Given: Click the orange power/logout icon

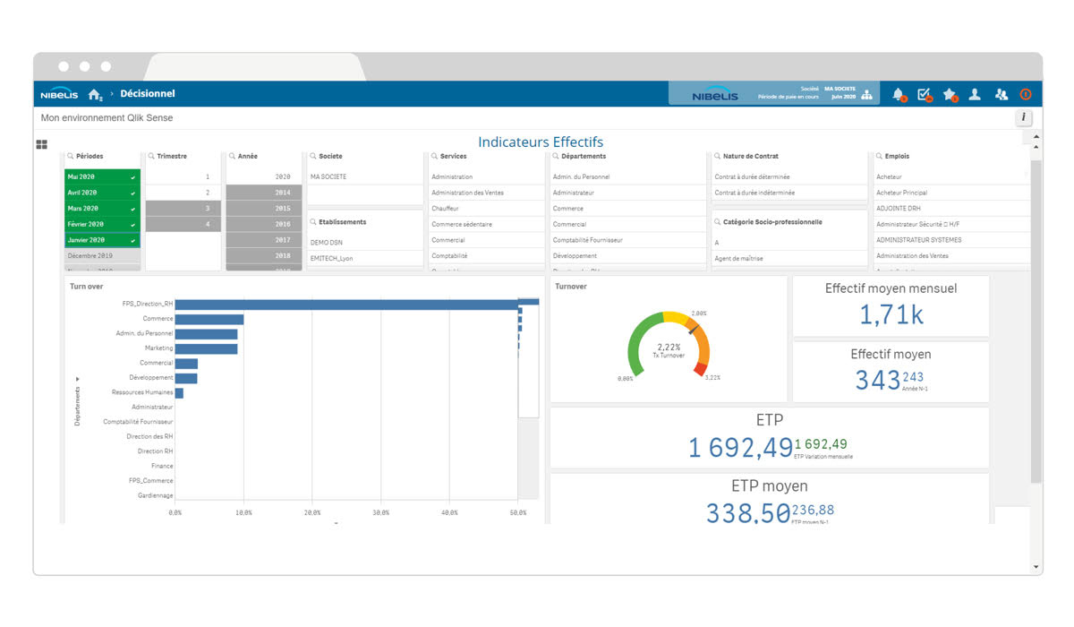Looking at the screenshot, I should pos(1026,94).
